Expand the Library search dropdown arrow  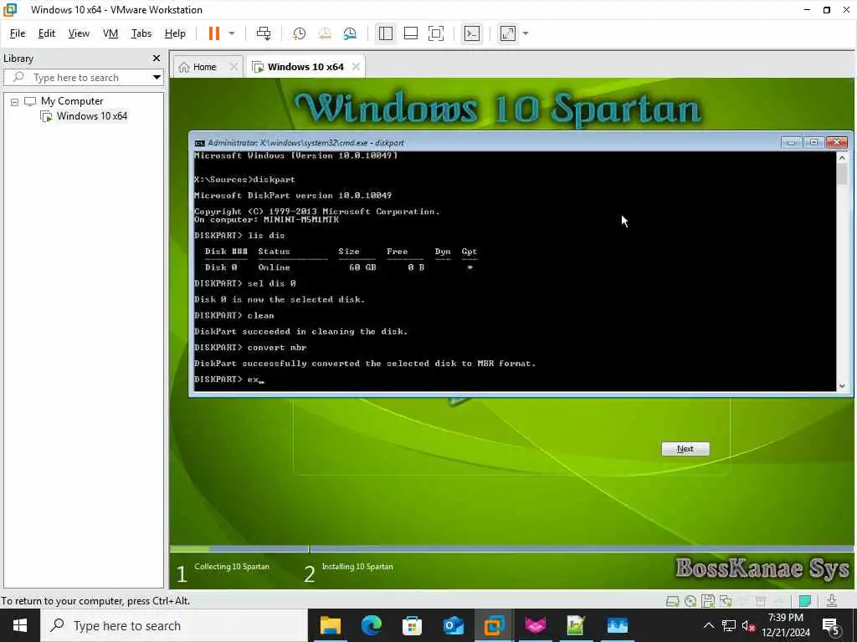point(157,78)
